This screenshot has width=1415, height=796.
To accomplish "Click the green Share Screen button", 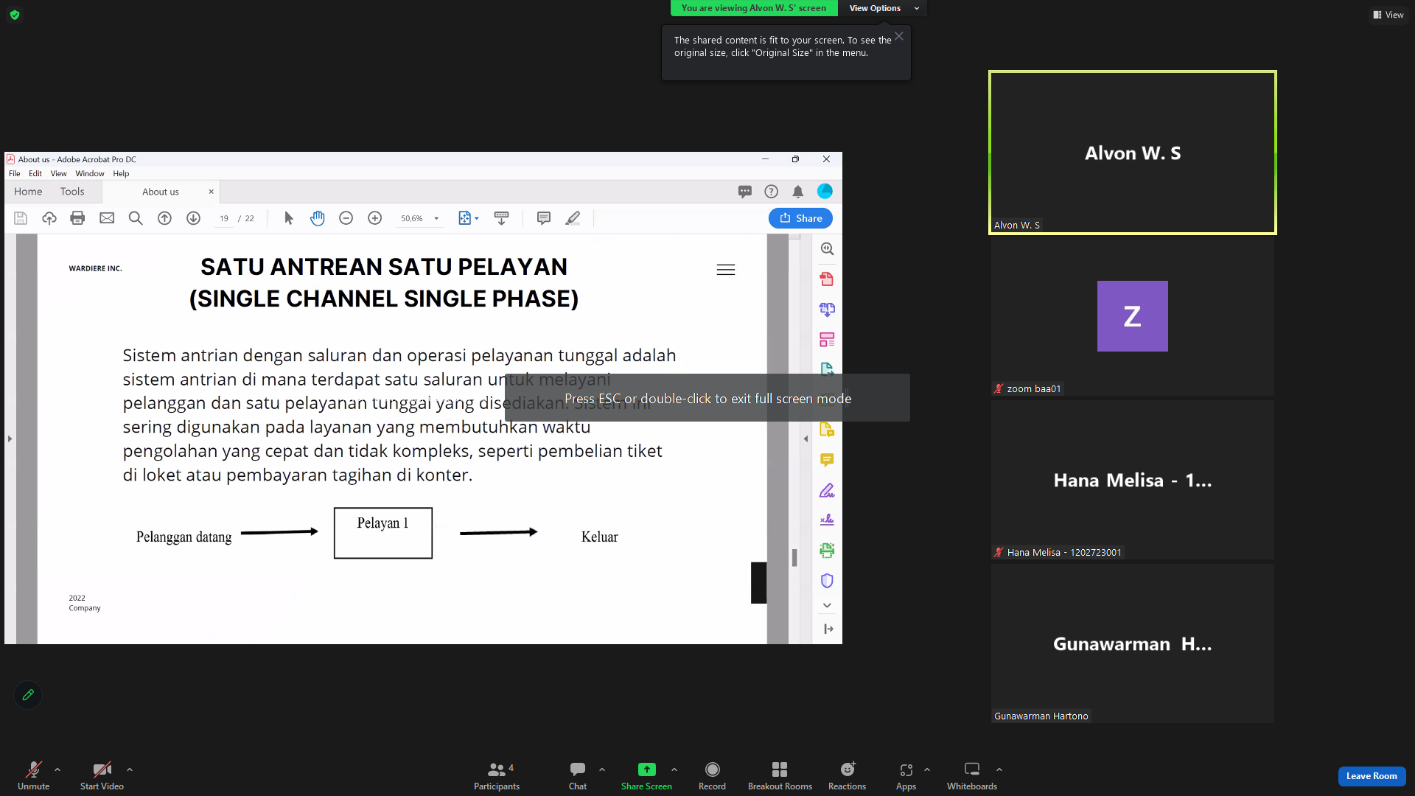I will (x=646, y=775).
